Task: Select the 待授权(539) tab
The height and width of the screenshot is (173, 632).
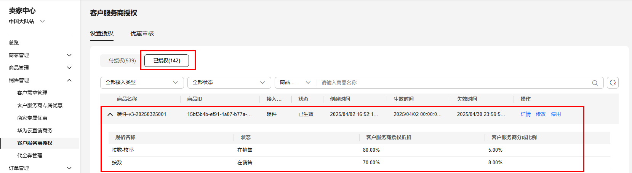Action: pos(122,60)
